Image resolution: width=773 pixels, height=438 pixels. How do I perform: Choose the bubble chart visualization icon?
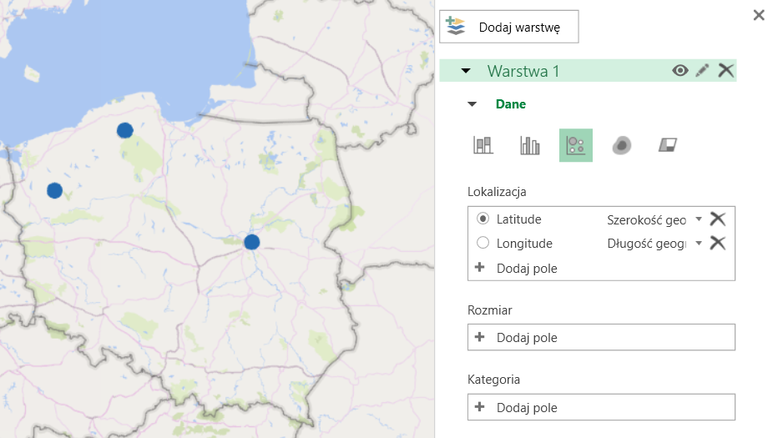coord(576,145)
